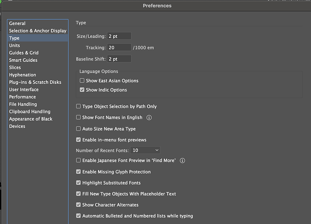Image resolution: width=311 pixels, height=224 pixels.
Task: Disable in-menu font previews checkbox
Action: [78, 140]
